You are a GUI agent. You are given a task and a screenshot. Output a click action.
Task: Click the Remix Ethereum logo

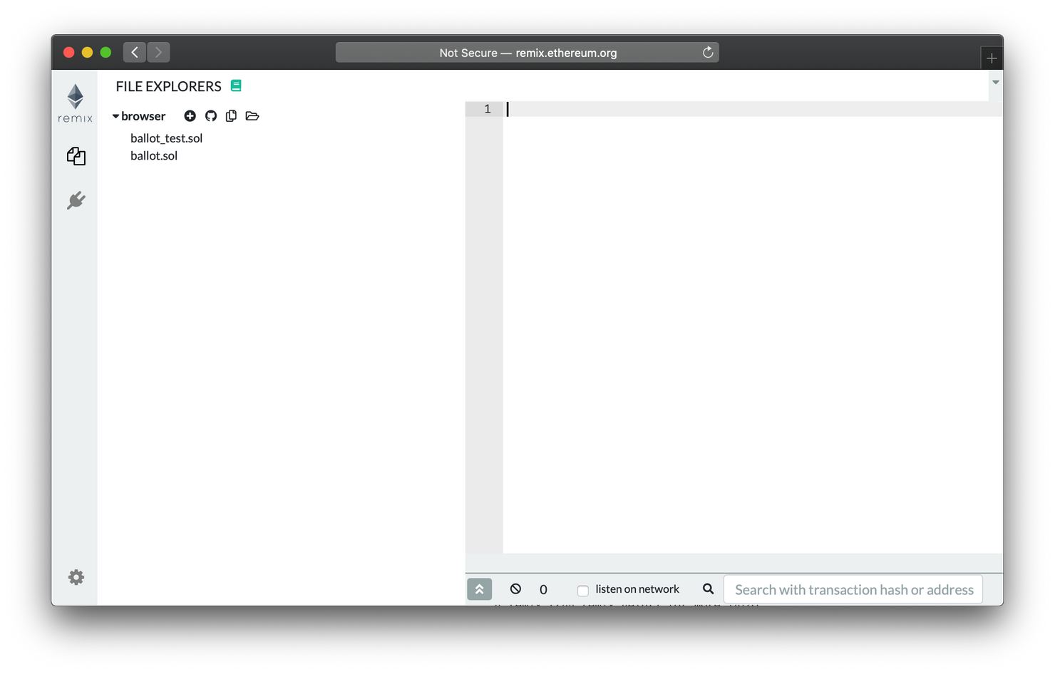(75, 103)
